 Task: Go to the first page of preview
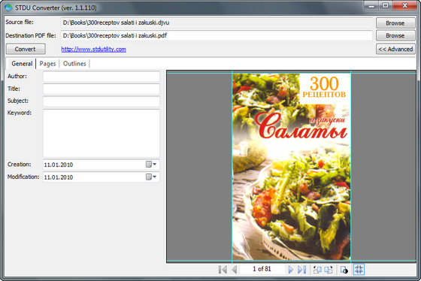pos(223,269)
